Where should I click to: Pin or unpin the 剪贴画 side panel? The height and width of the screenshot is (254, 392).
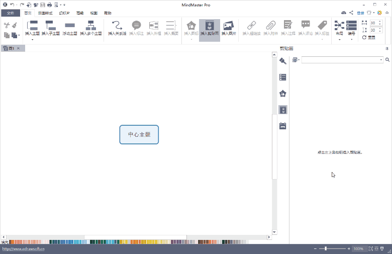click(387, 49)
